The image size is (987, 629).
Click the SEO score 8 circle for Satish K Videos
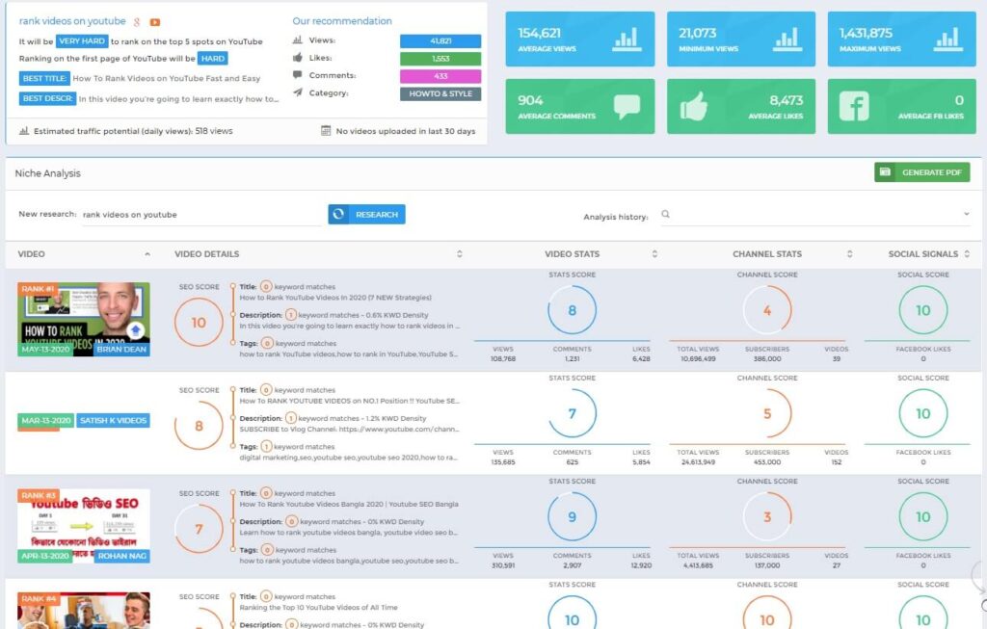click(x=199, y=426)
